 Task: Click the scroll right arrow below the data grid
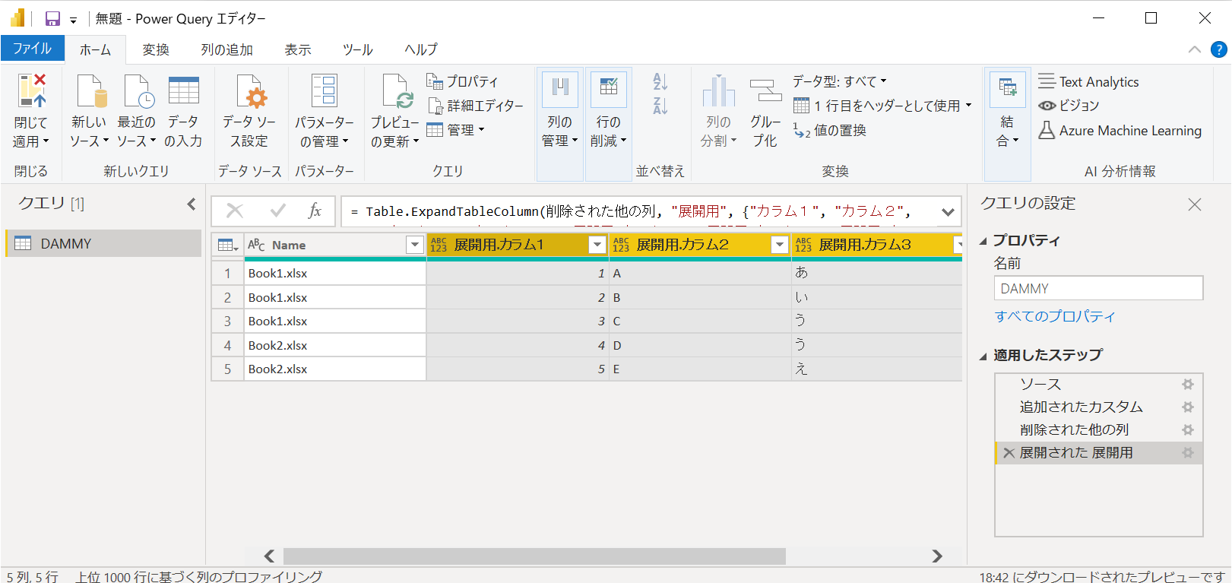(x=937, y=556)
